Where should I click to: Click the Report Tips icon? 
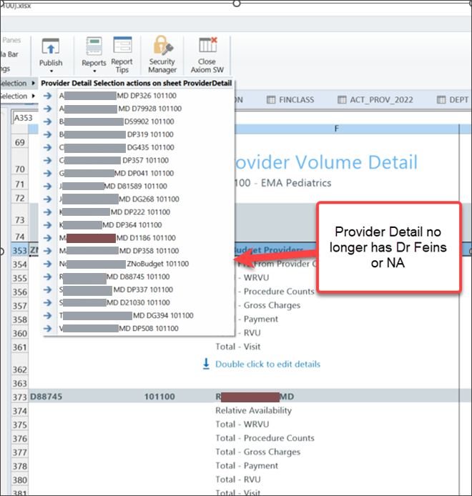tap(122, 47)
